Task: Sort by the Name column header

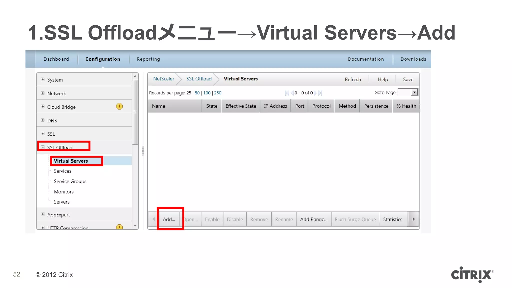Action: coord(175,106)
